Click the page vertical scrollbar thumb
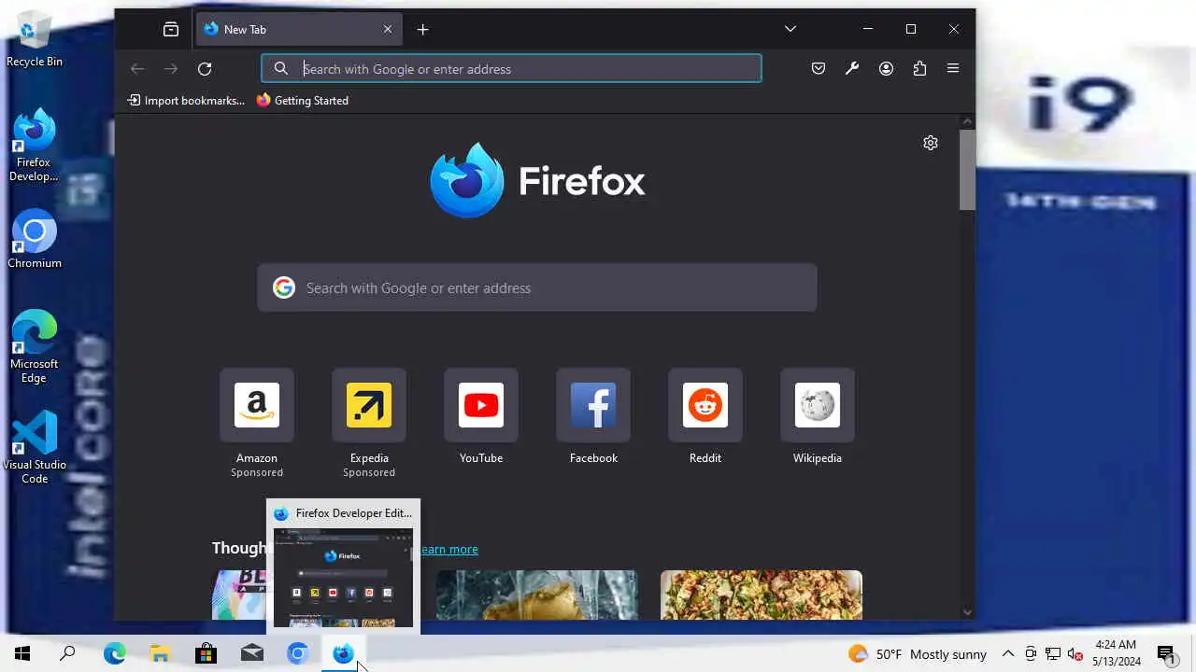The width and height of the screenshot is (1196, 672). (x=968, y=169)
